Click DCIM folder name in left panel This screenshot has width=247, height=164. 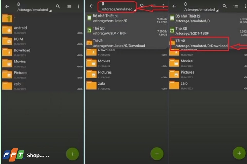click(18, 39)
